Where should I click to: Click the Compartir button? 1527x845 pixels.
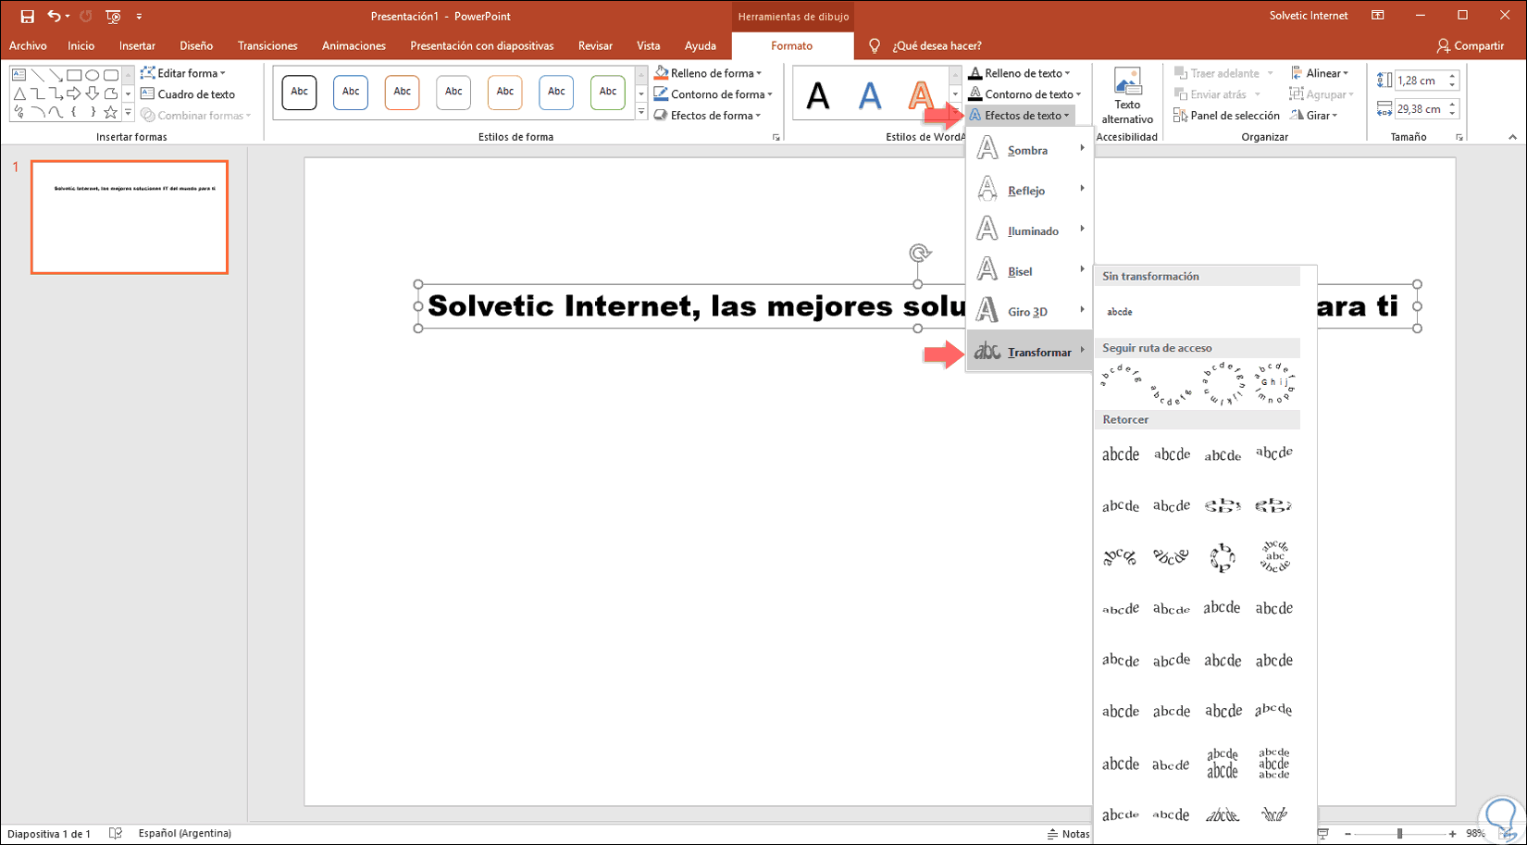coord(1470,45)
